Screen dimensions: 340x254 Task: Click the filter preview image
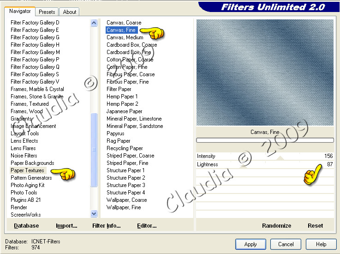(265, 73)
